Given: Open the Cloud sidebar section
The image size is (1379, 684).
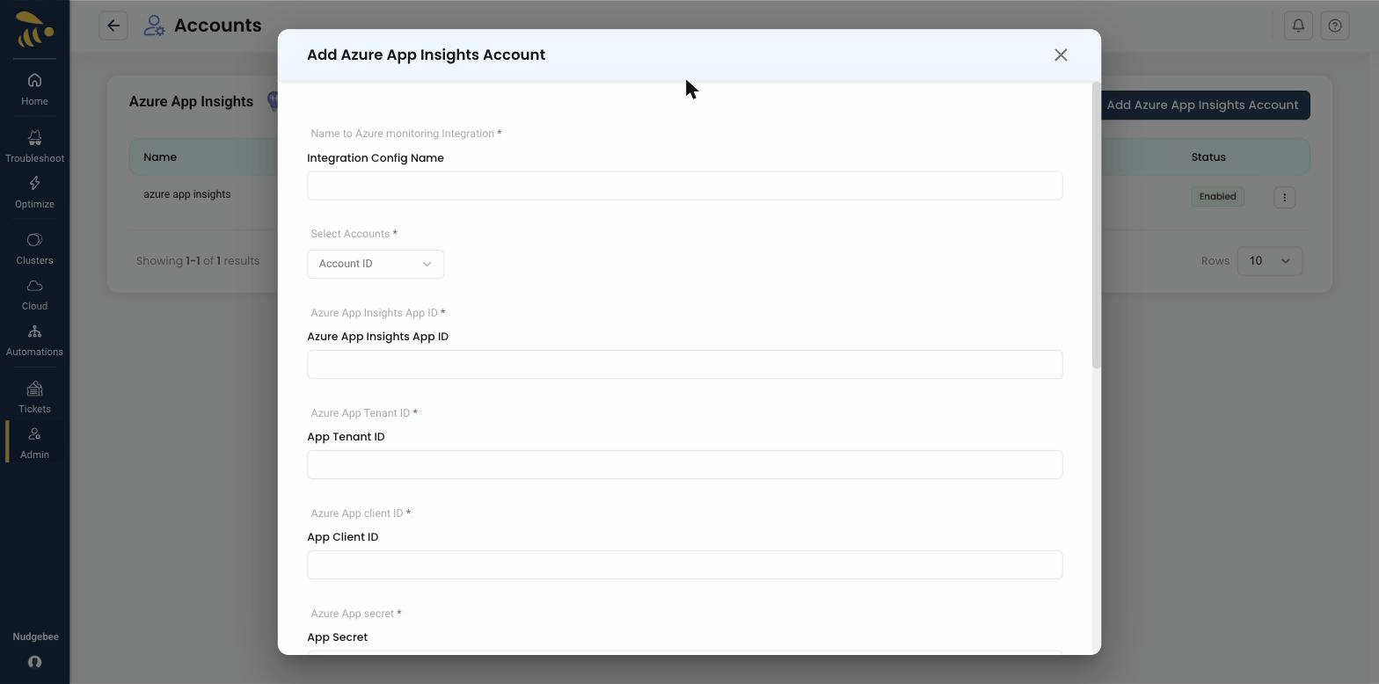Looking at the screenshot, I should [x=34, y=295].
